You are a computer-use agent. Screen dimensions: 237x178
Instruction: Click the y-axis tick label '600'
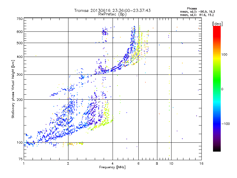(x=20, y=32)
